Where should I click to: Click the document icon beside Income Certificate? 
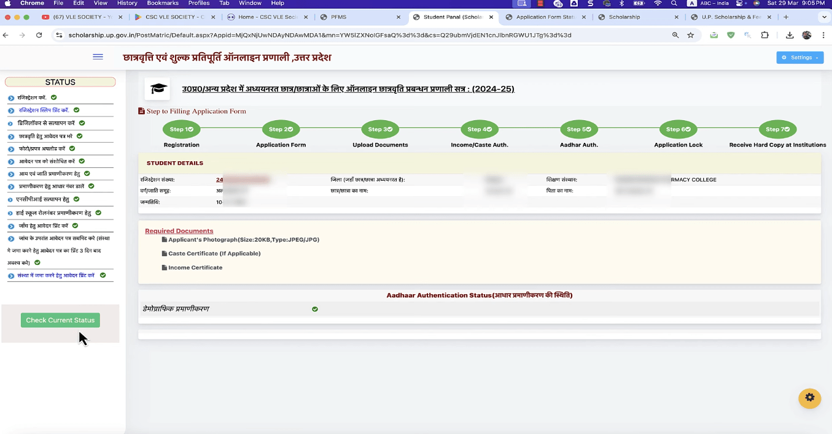point(165,267)
